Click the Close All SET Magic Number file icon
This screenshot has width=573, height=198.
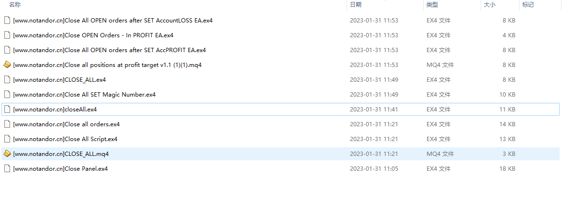click(7, 94)
